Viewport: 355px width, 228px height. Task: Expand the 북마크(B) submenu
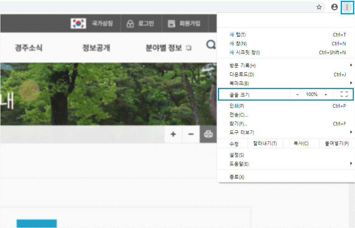click(x=286, y=83)
